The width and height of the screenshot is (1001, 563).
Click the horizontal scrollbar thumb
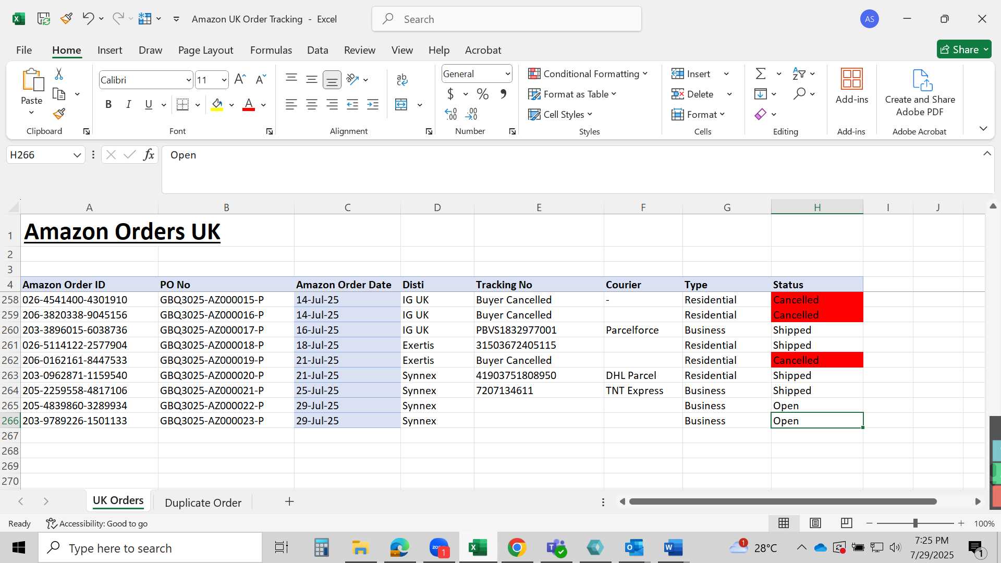(x=783, y=501)
